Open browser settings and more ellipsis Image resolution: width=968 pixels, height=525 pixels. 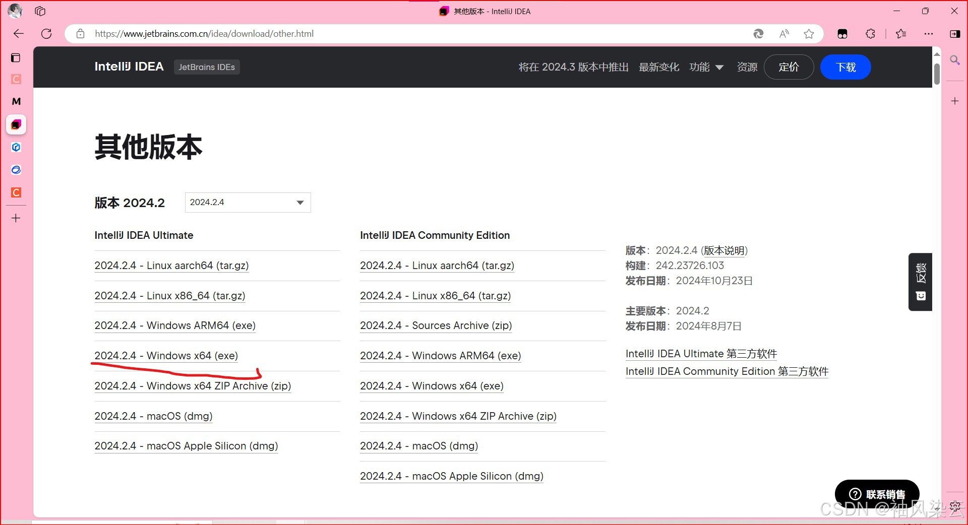929,34
